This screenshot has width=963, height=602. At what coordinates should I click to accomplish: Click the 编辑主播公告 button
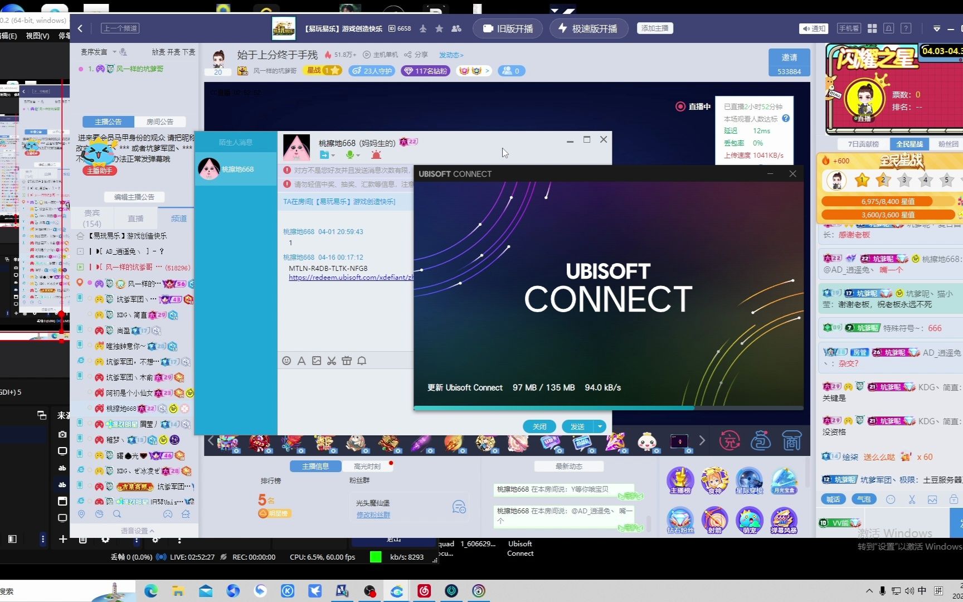pos(134,197)
